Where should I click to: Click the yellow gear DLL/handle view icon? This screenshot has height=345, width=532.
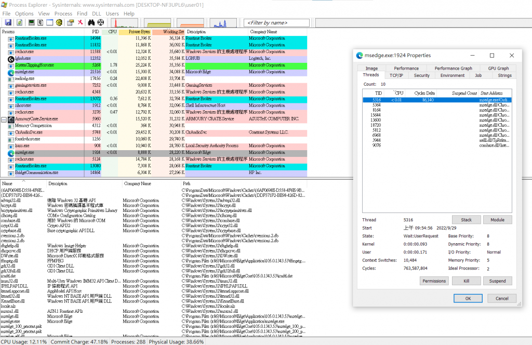pyautogui.click(x=59, y=22)
